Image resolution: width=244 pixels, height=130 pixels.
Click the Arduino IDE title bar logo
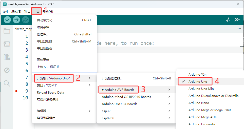[x=5, y=4]
